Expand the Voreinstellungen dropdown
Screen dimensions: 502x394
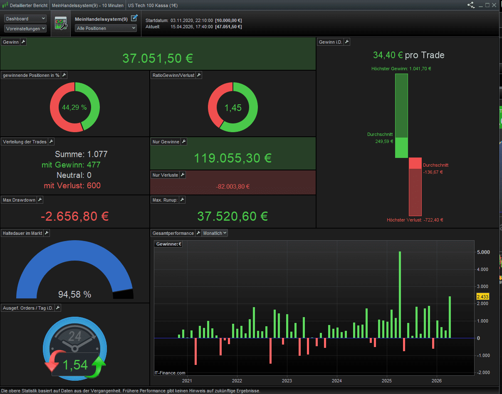(x=25, y=29)
